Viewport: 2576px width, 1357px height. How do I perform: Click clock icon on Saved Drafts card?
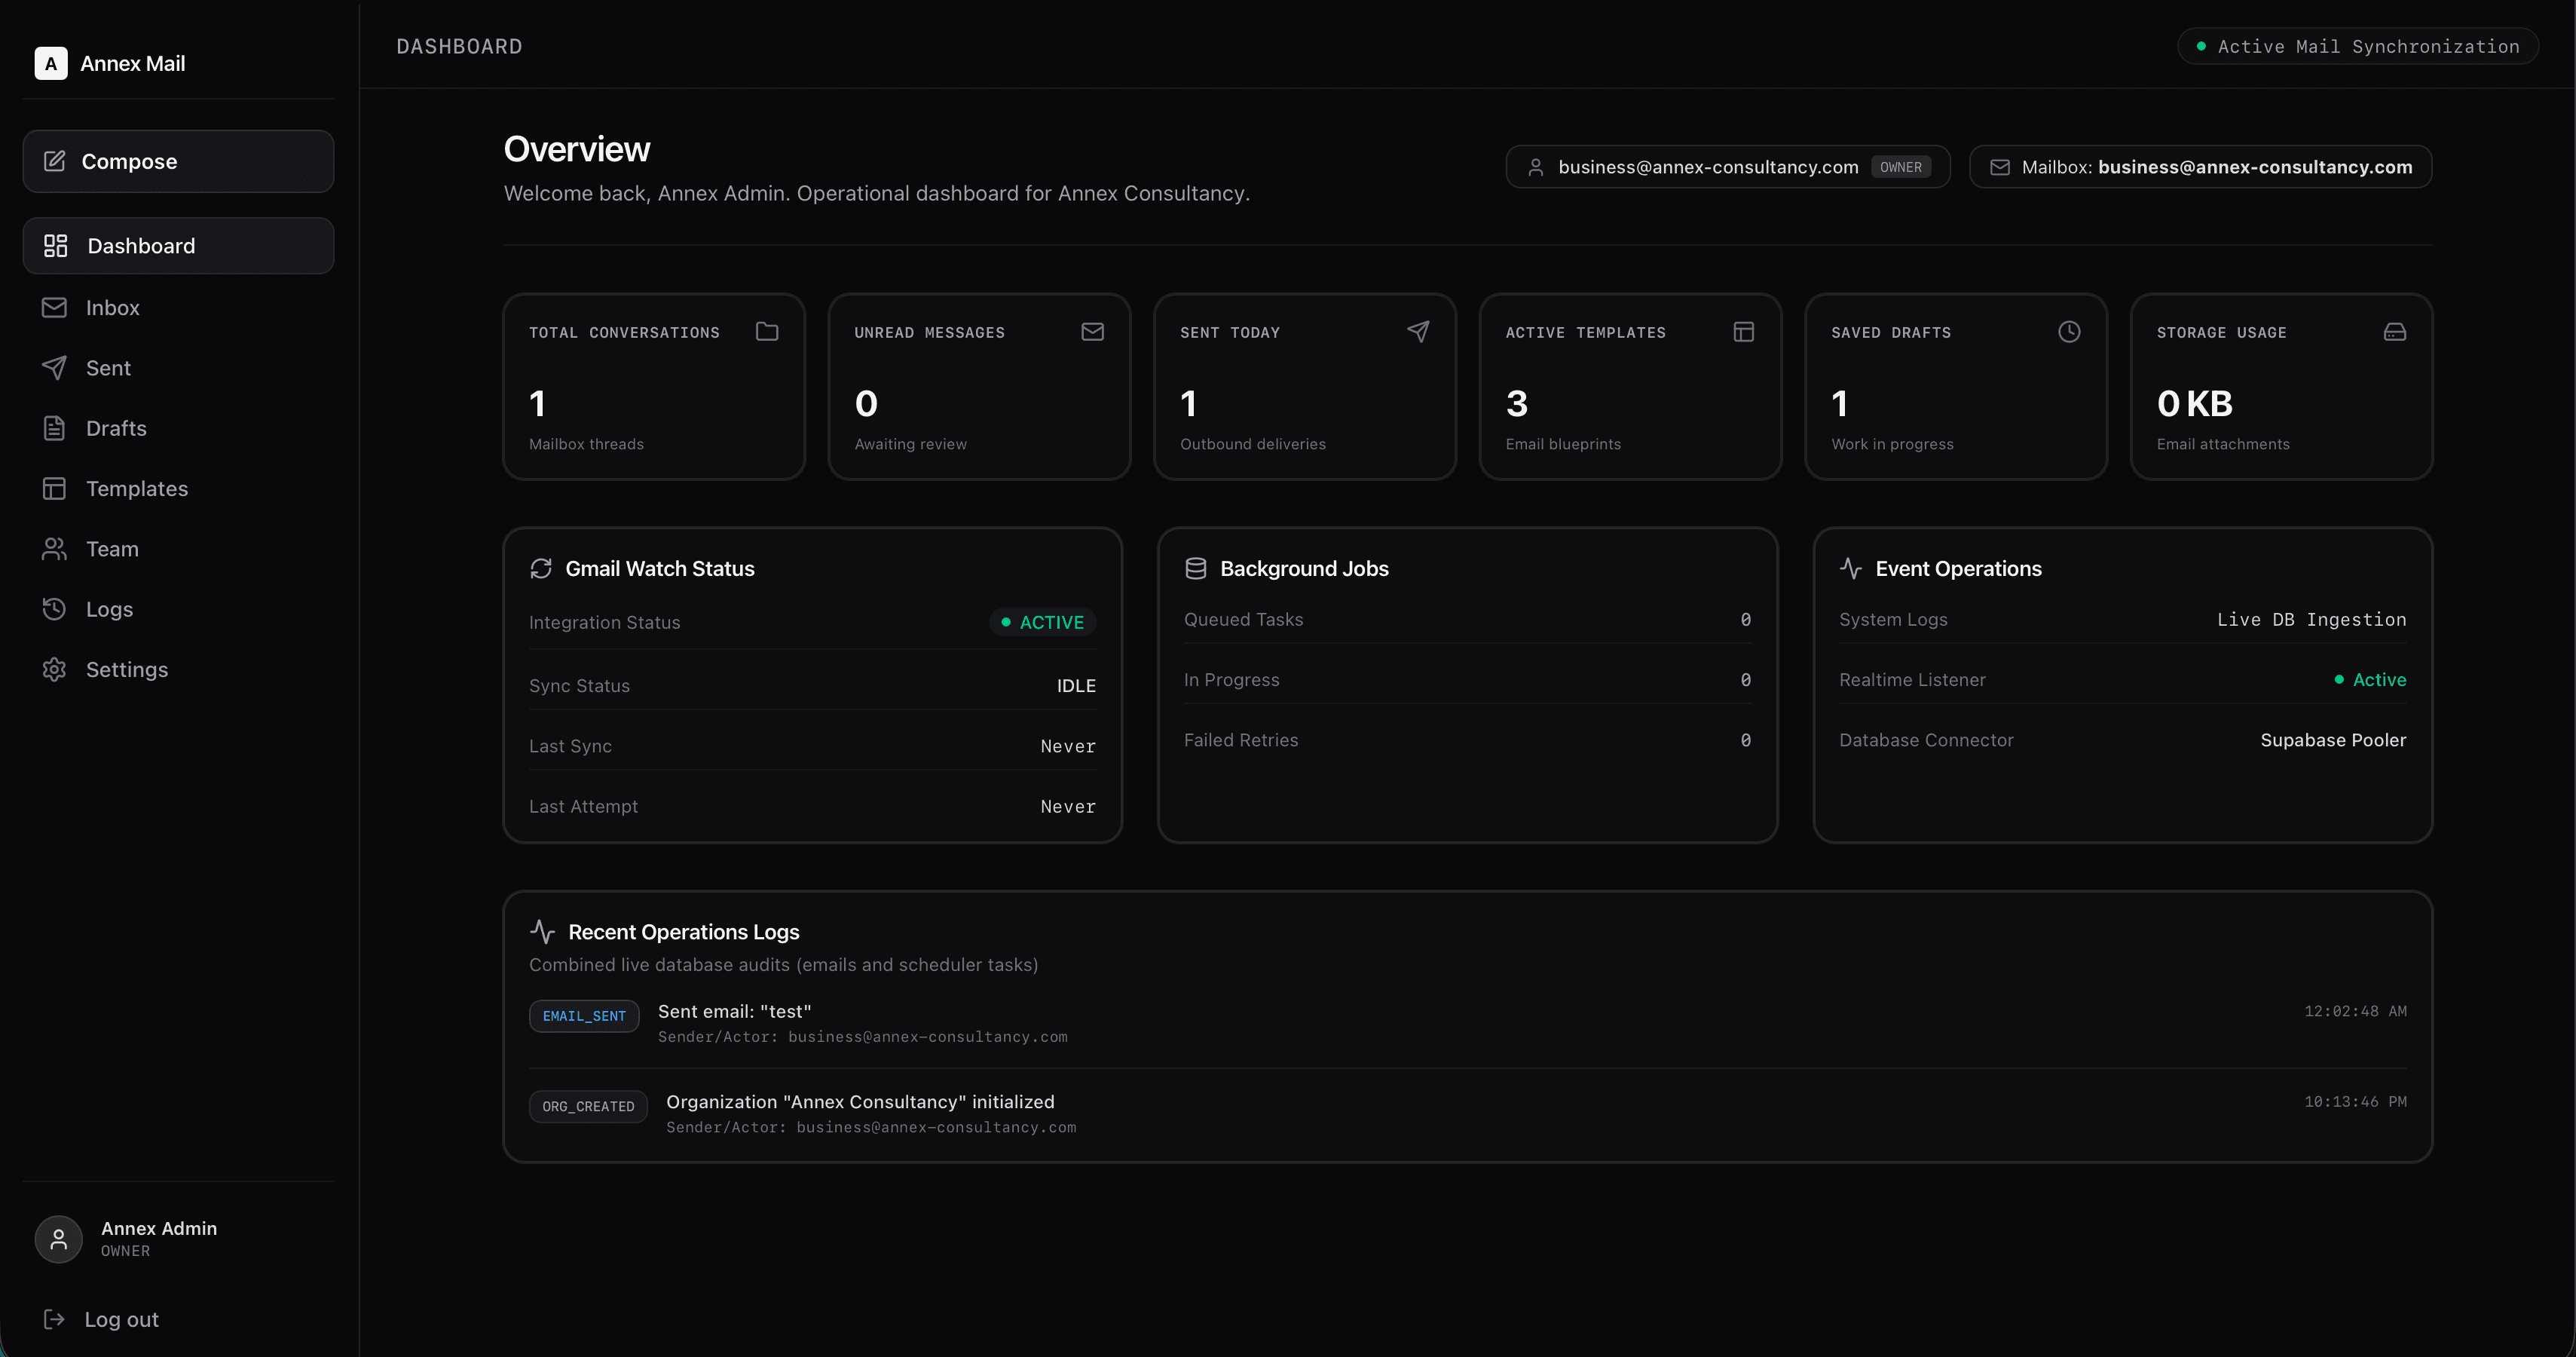click(2069, 331)
